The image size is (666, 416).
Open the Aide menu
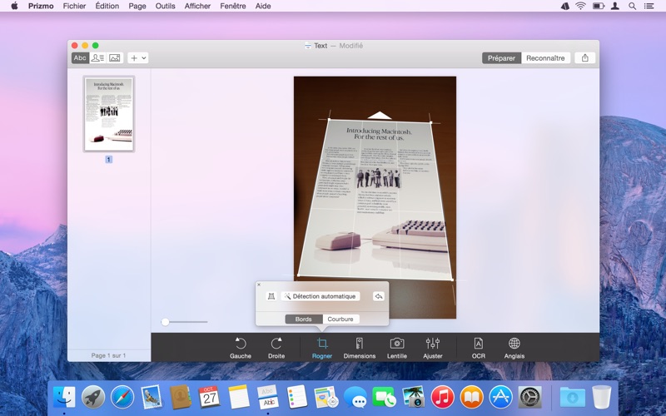point(263,6)
